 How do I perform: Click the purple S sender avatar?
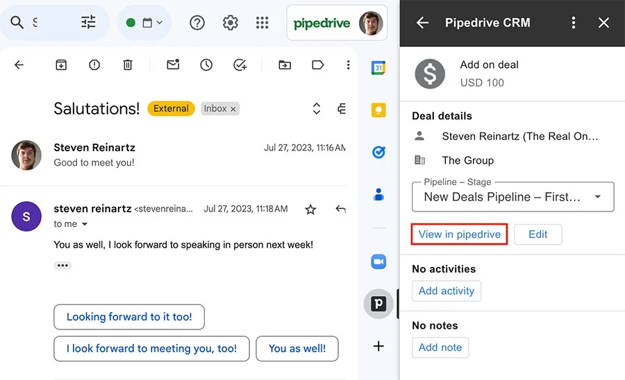(x=26, y=216)
